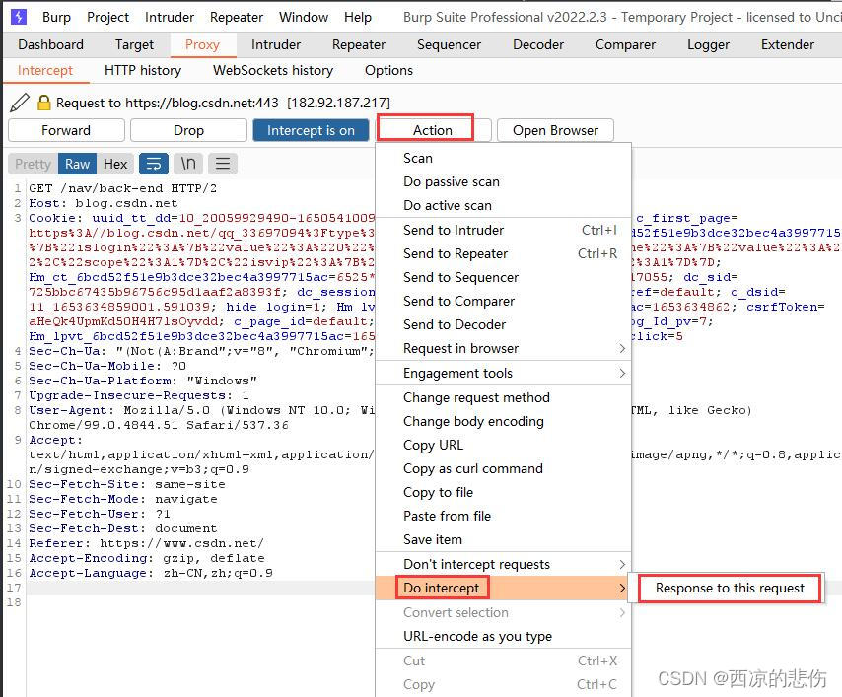The width and height of the screenshot is (842, 697).
Task: Choose Paste from file
Action: point(503,516)
